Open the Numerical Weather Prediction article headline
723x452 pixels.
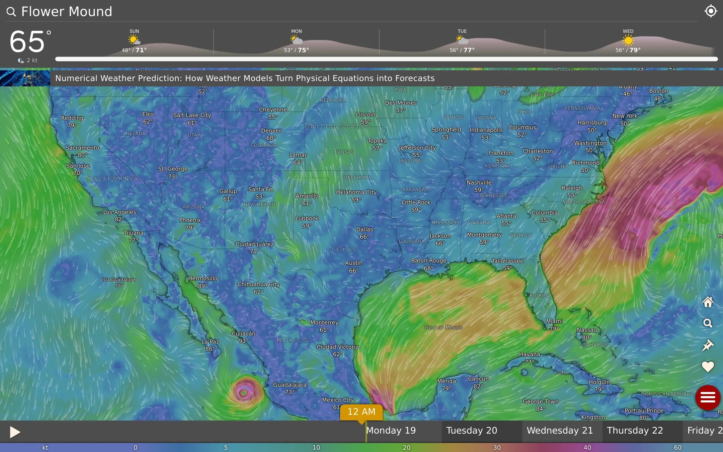coord(245,78)
